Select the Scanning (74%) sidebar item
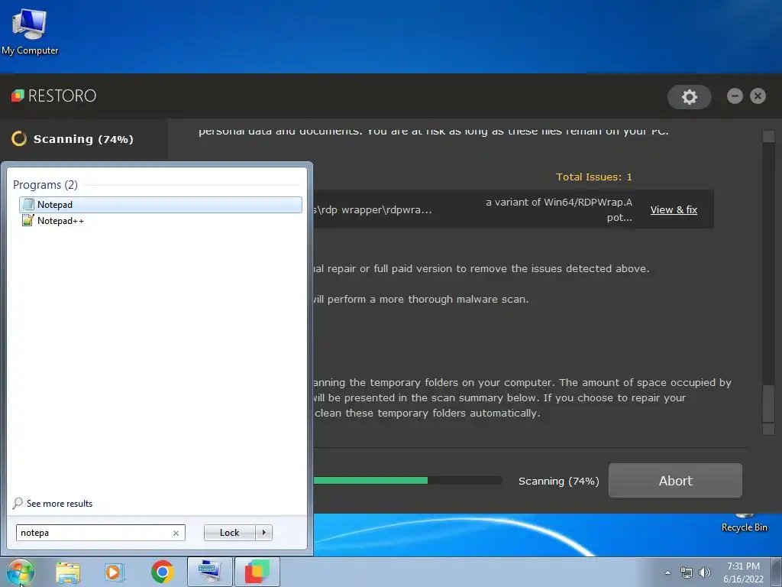 coord(84,139)
